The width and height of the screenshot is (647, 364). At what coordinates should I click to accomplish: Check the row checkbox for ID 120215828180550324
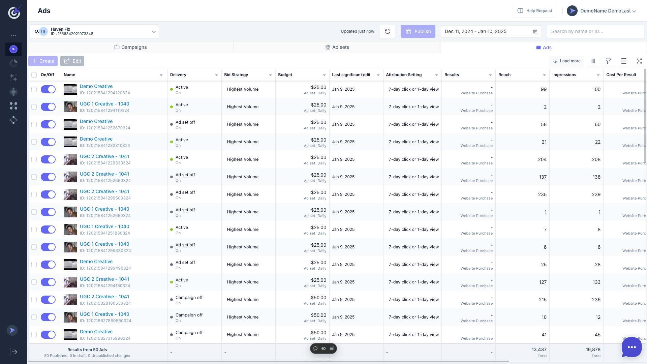pyautogui.click(x=34, y=300)
